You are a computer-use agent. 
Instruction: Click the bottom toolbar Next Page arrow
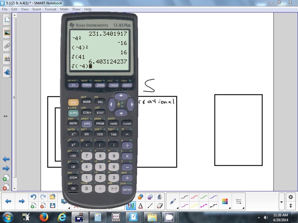pyautogui.click(x=22, y=201)
